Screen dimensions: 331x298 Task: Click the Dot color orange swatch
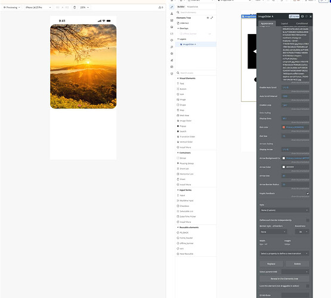[284, 127]
